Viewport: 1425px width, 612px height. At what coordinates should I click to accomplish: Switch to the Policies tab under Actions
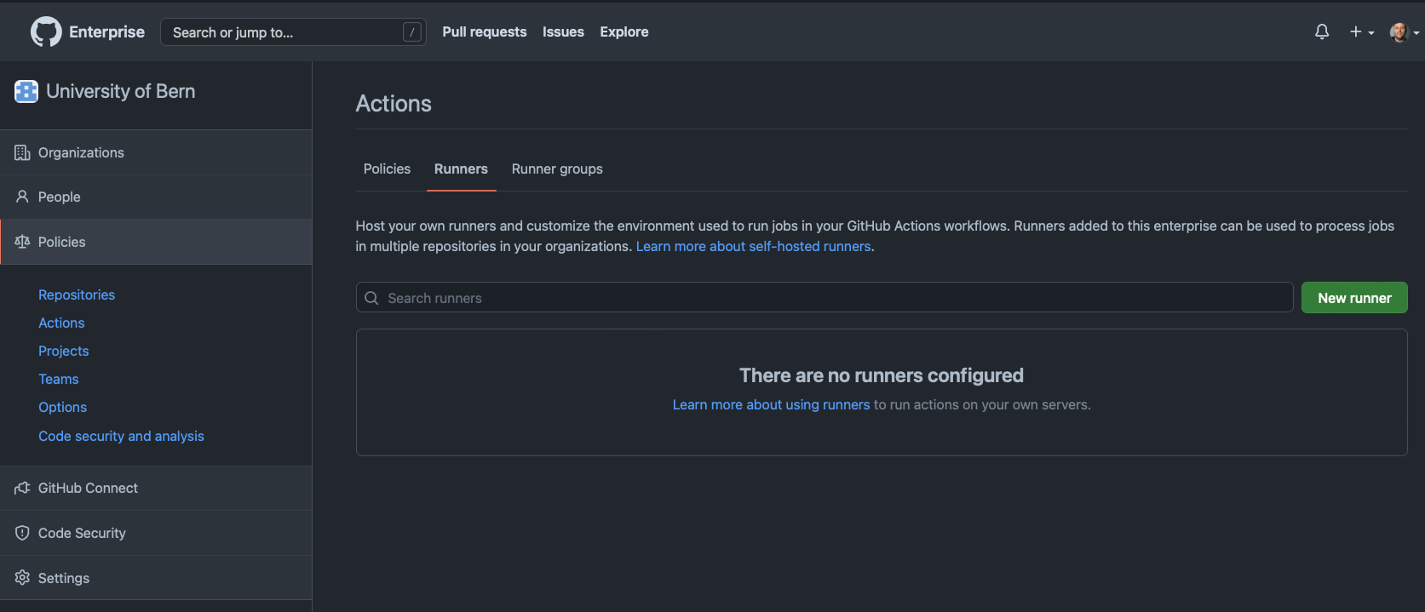[387, 169]
